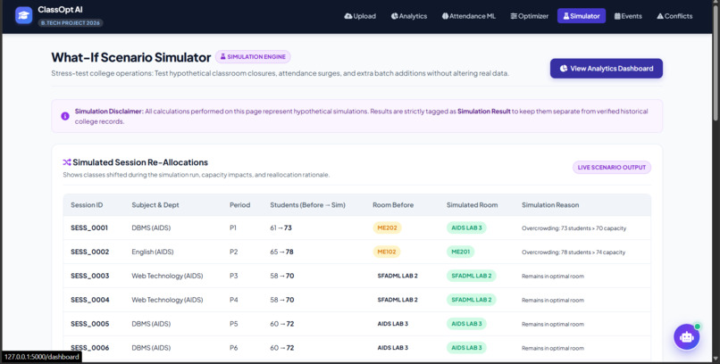The height and width of the screenshot is (364, 720).
Task: Click DBMS (AIDS) in SESS_0001 row
Action: [x=151, y=227]
